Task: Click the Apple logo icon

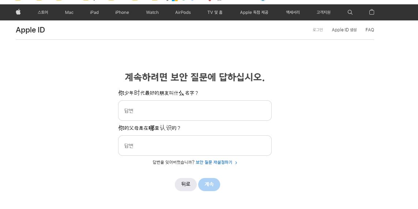Action: (18, 12)
